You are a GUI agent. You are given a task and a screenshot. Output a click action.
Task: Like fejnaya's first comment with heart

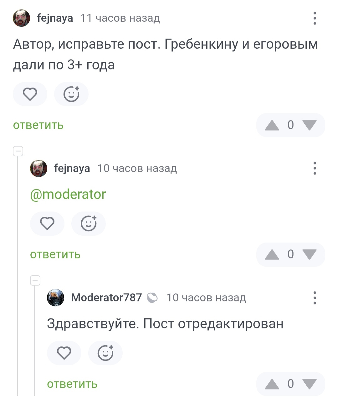click(x=30, y=94)
